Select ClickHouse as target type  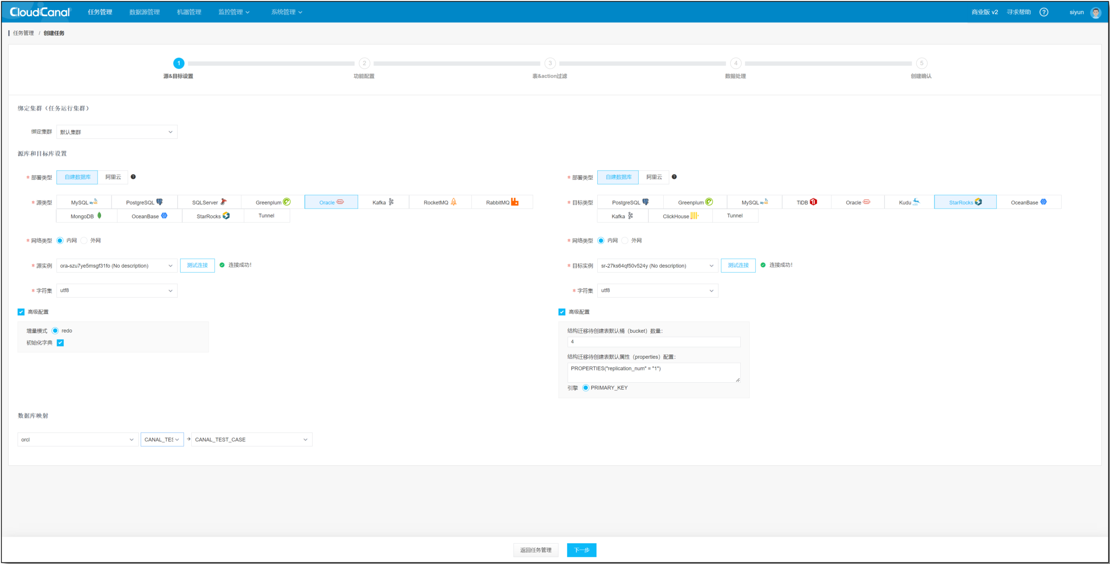click(680, 216)
